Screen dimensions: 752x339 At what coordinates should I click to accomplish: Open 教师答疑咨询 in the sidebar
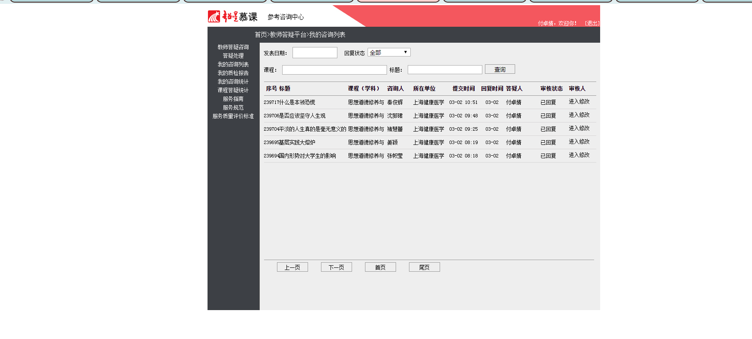[233, 47]
